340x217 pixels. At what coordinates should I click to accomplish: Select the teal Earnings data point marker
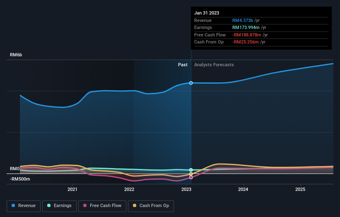pos(191,170)
